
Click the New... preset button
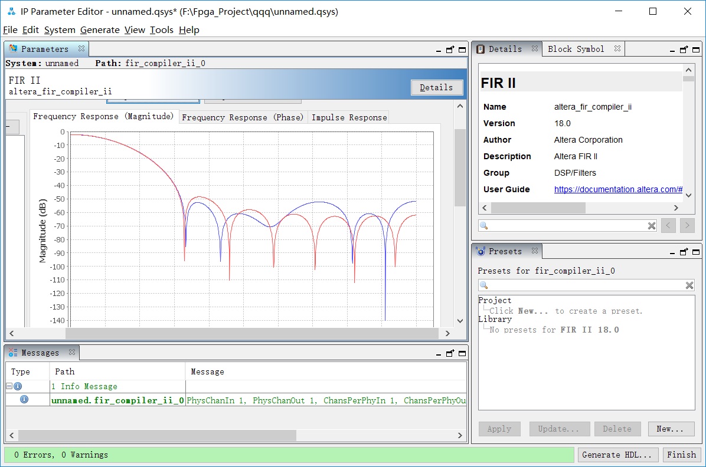[x=670, y=429]
